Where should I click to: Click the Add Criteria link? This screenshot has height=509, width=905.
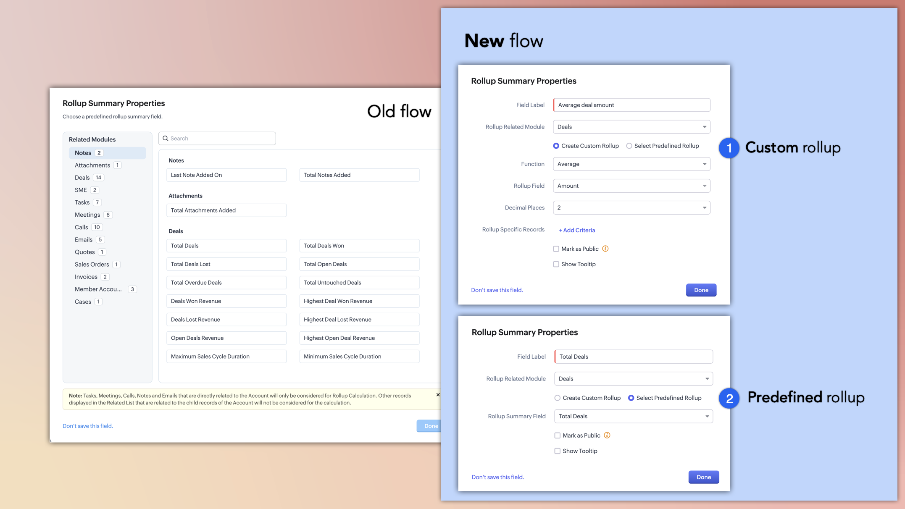(577, 230)
